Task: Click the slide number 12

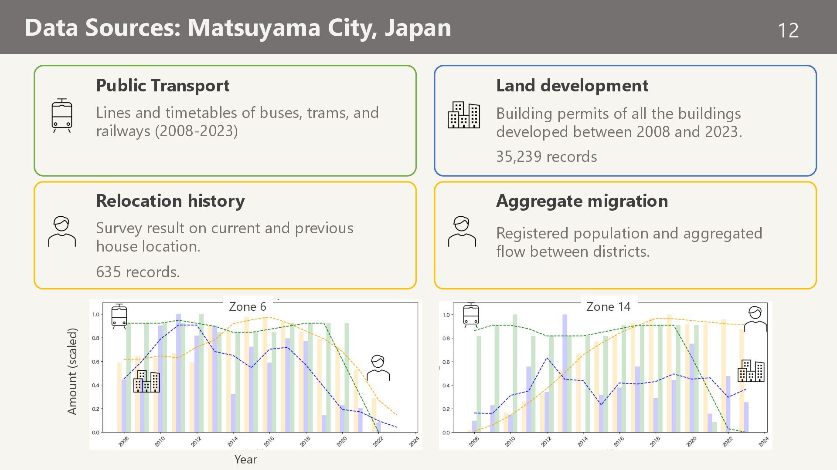Action: [788, 30]
